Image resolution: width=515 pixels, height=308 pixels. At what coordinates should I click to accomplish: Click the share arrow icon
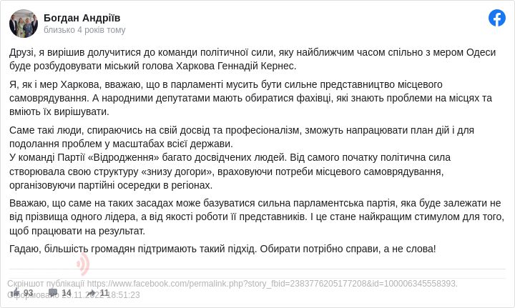91,292
